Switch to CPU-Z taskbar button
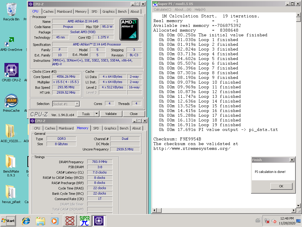302x227 pixels. coord(99,220)
